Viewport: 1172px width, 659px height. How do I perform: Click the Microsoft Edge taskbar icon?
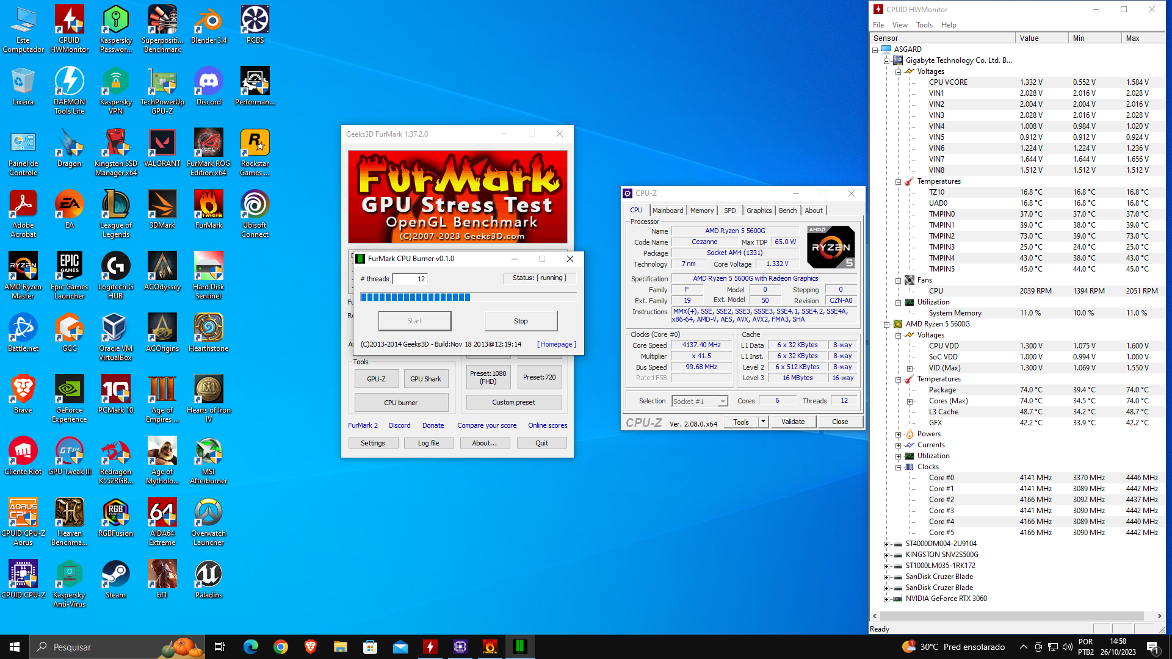pos(251,647)
